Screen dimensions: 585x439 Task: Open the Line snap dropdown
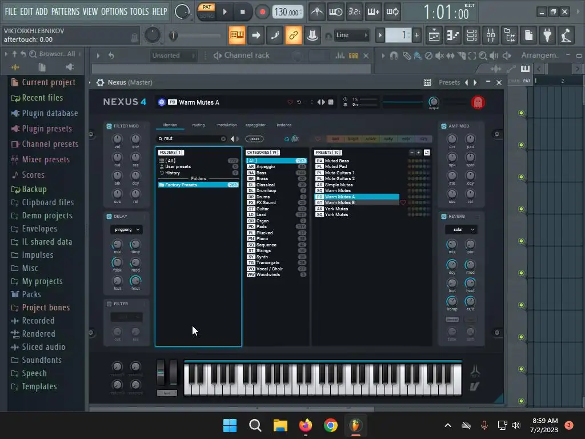tap(351, 35)
